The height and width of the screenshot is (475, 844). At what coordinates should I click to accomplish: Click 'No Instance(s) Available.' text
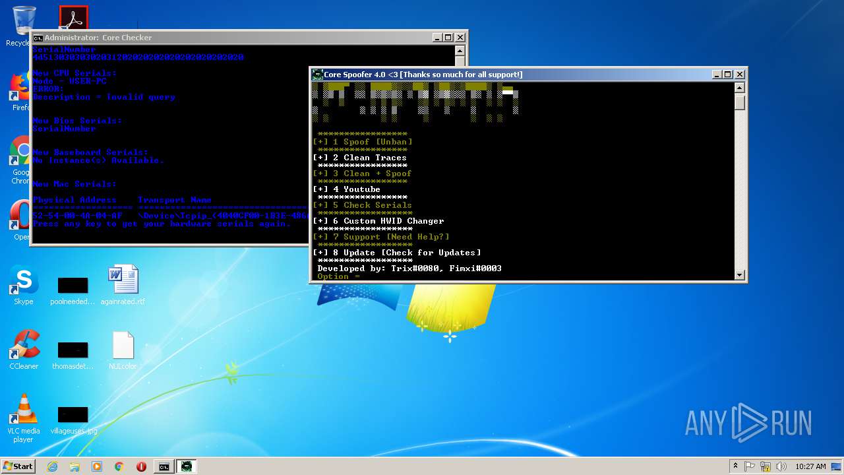pos(98,160)
